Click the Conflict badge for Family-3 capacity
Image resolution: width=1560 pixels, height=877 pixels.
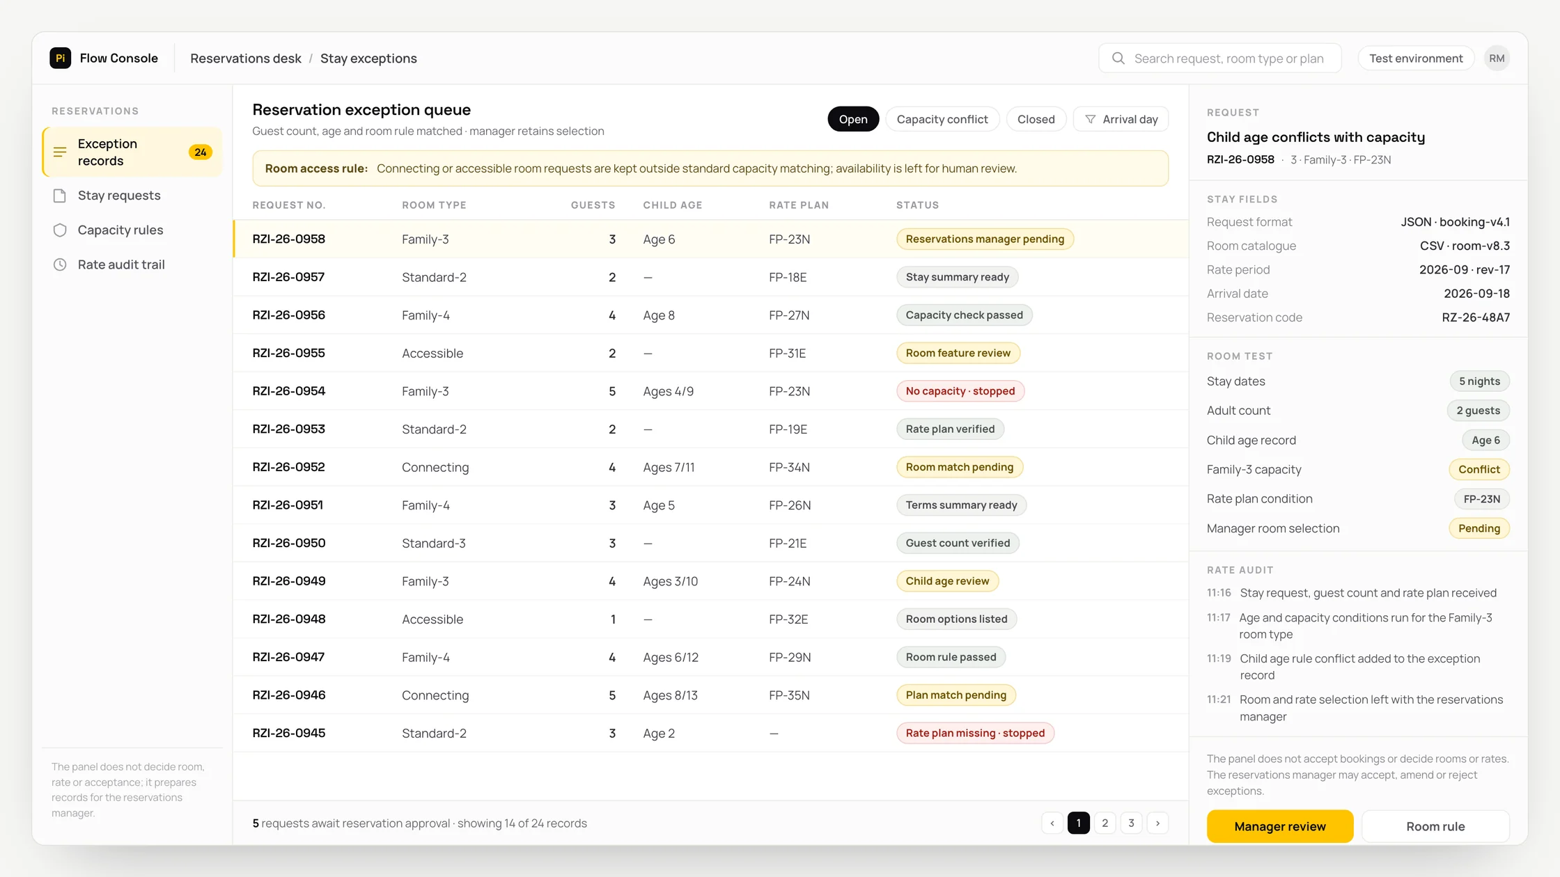pyautogui.click(x=1479, y=470)
